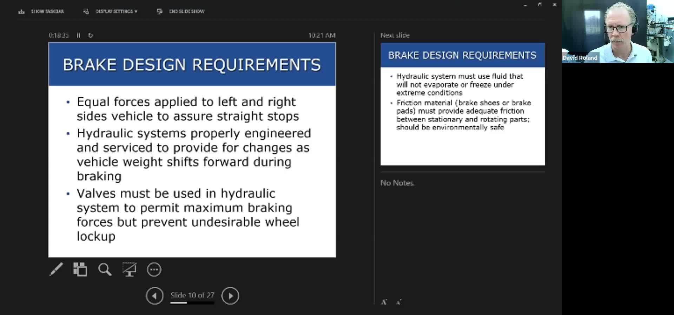
Task: Click 'Equal forces applied' bullet text
Action: pyautogui.click(x=188, y=109)
